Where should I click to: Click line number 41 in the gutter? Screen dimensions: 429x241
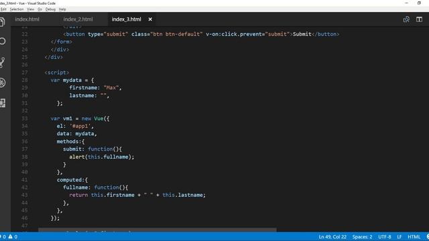point(25,180)
